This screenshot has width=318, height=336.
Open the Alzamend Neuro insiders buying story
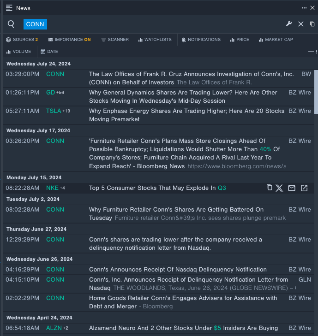click(184, 328)
